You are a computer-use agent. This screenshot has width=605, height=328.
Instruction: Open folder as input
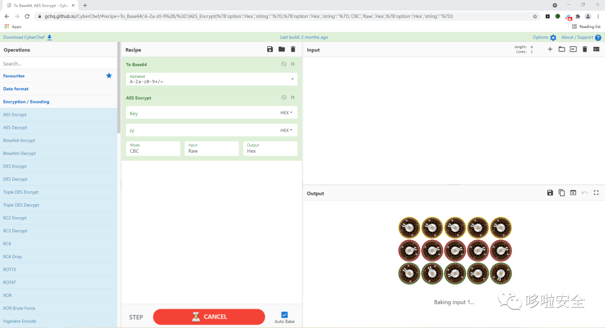(x=562, y=49)
